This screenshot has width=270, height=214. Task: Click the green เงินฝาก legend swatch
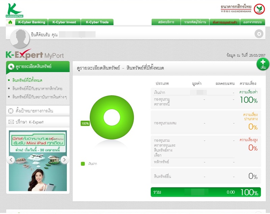[x=83, y=164]
